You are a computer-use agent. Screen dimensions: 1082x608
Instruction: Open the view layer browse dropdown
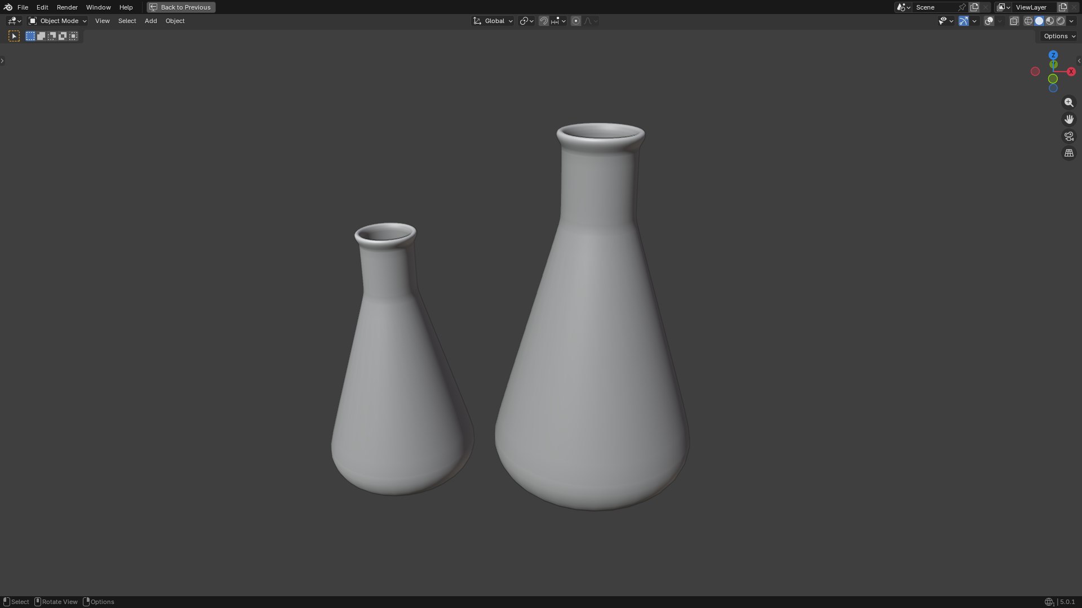1003,7
